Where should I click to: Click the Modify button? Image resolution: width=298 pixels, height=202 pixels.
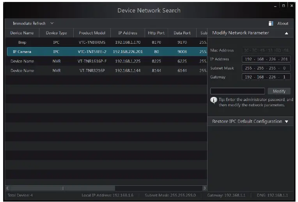coord(279,91)
